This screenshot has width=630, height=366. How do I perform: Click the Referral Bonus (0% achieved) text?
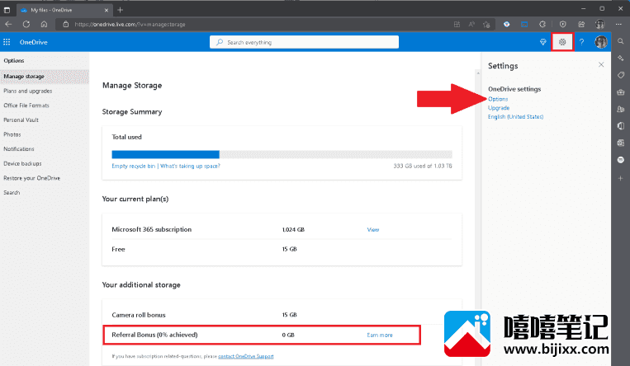point(154,335)
